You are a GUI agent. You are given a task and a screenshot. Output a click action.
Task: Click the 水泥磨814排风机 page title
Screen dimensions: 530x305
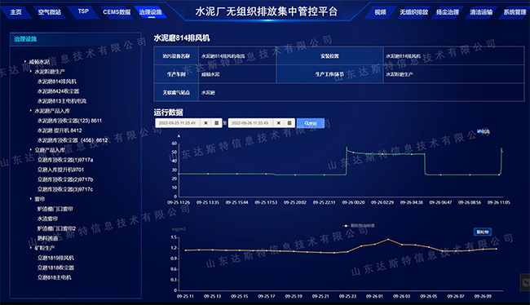point(182,38)
